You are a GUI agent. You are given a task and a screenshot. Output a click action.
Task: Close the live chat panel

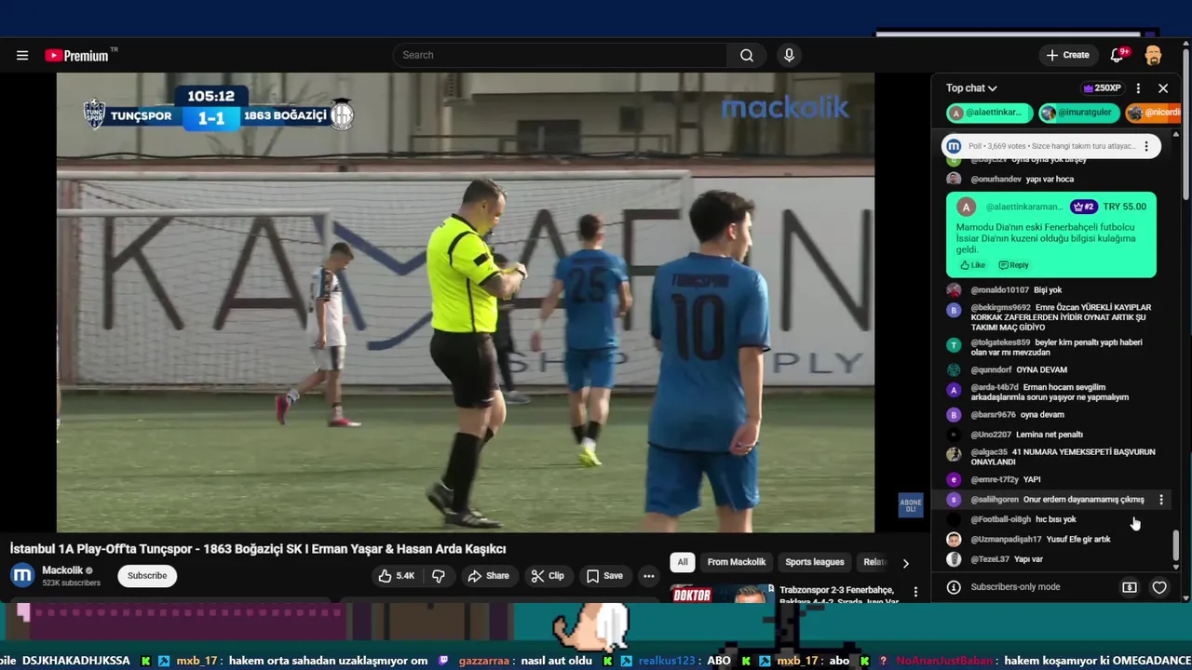(1163, 88)
